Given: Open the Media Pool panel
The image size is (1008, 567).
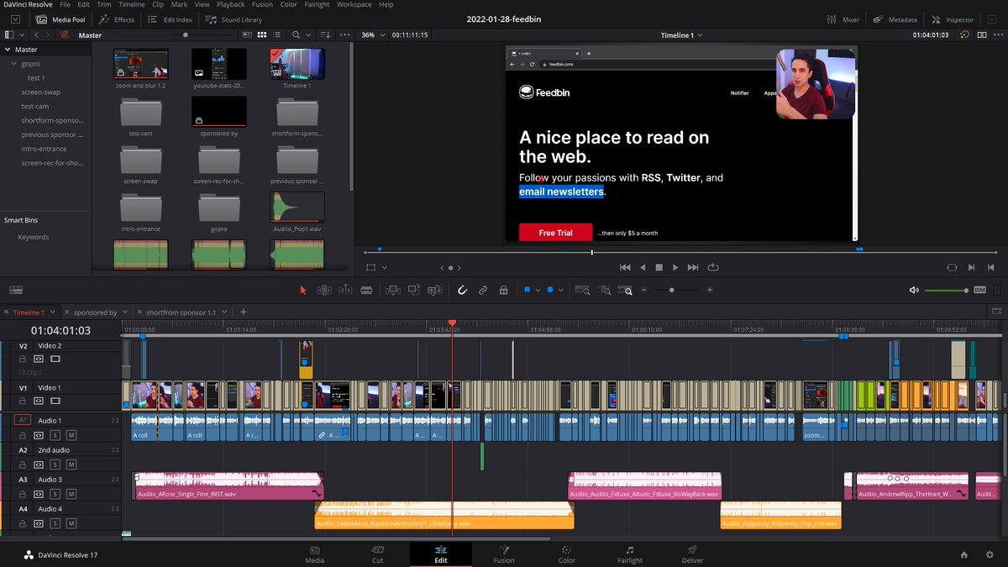Looking at the screenshot, I should point(60,19).
